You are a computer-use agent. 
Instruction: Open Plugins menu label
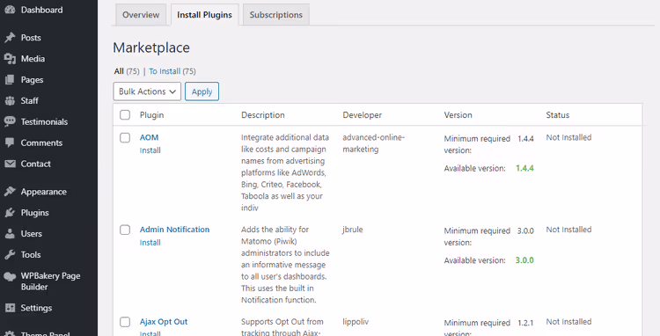(35, 212)
